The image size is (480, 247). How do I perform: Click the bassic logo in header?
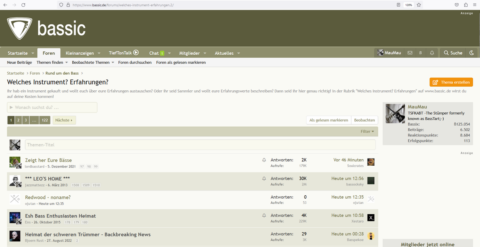coord(46,28)
